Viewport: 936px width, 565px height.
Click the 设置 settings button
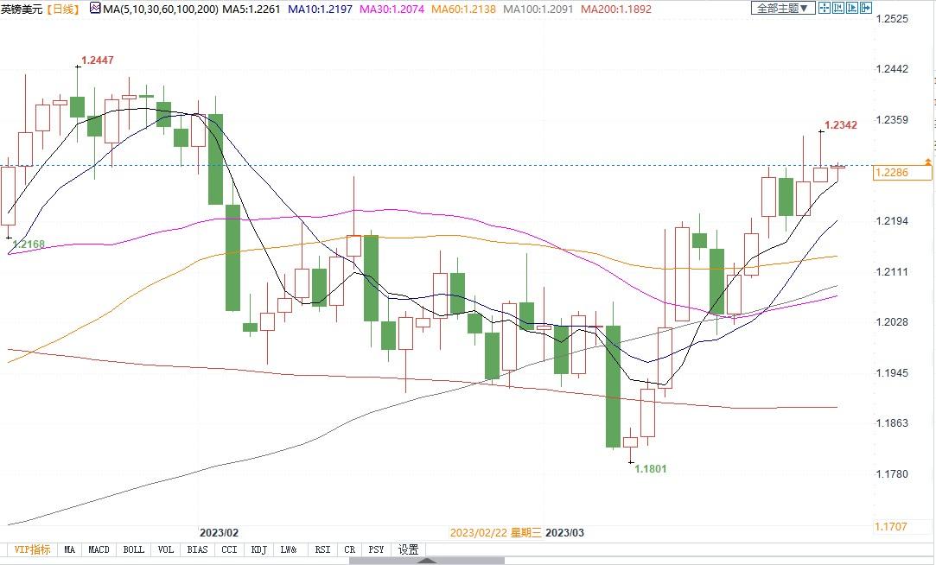point(408,549)
